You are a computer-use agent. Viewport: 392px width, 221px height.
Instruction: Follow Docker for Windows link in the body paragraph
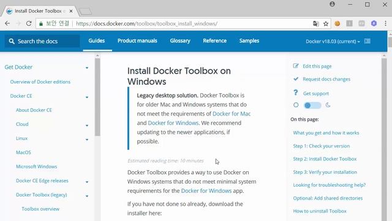click(x=206, y=191)
